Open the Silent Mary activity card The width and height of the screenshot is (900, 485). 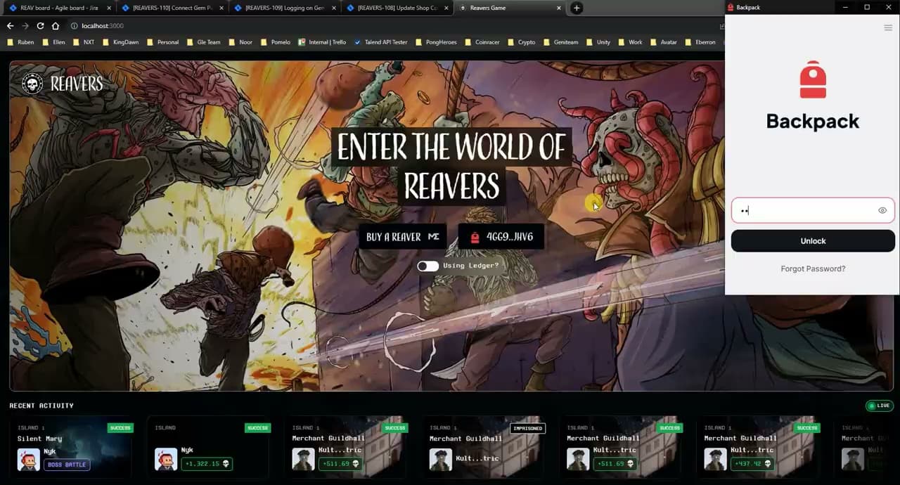click(x=71, y=448)
